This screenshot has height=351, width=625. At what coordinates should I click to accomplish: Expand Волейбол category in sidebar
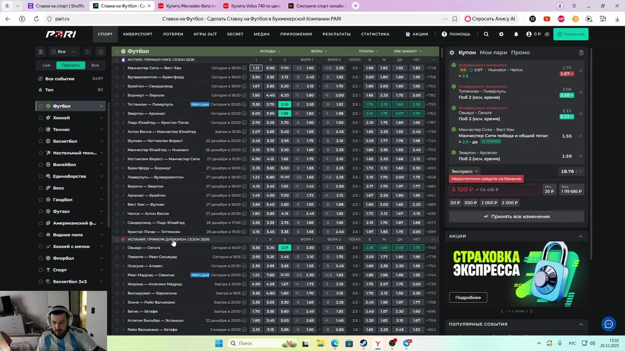click(x=101, y=164)
